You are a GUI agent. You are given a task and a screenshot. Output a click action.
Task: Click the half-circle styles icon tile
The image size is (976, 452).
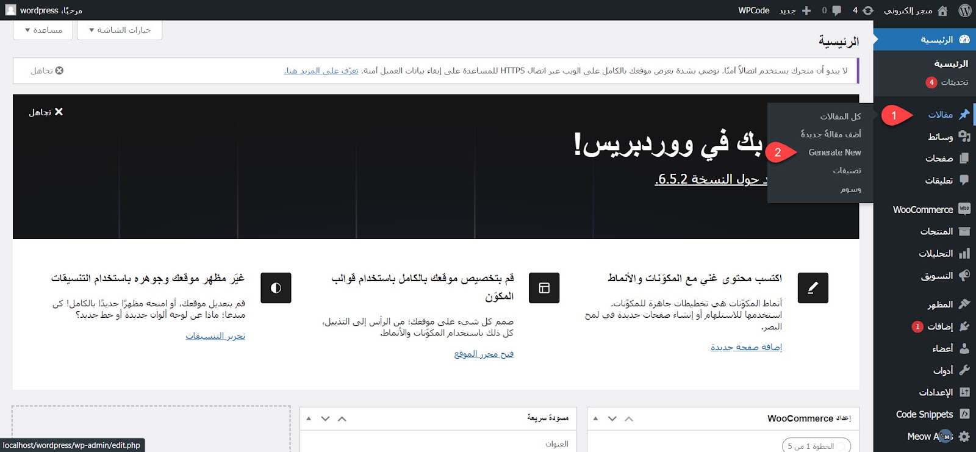pyautogui.click(x=276, y=288)
